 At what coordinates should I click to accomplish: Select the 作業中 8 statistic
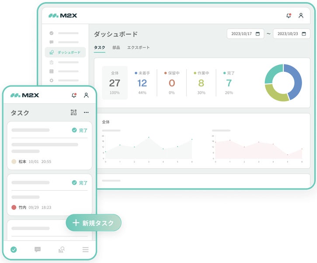pyautogui.click(x=201, y=83)
